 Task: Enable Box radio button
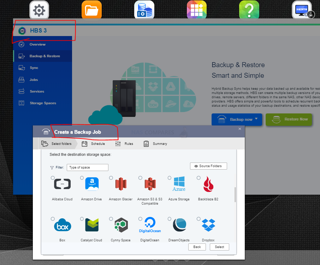tap(53, 219)
